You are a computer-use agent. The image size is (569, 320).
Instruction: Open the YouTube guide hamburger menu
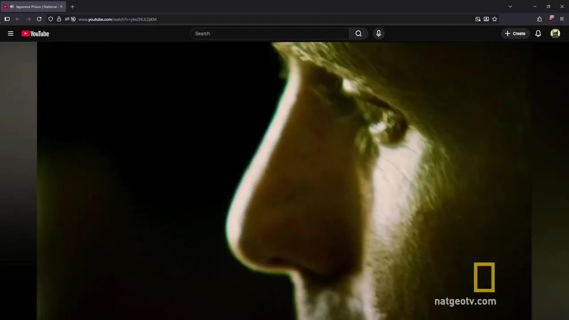pyautogui.click(x=11, y=33)
